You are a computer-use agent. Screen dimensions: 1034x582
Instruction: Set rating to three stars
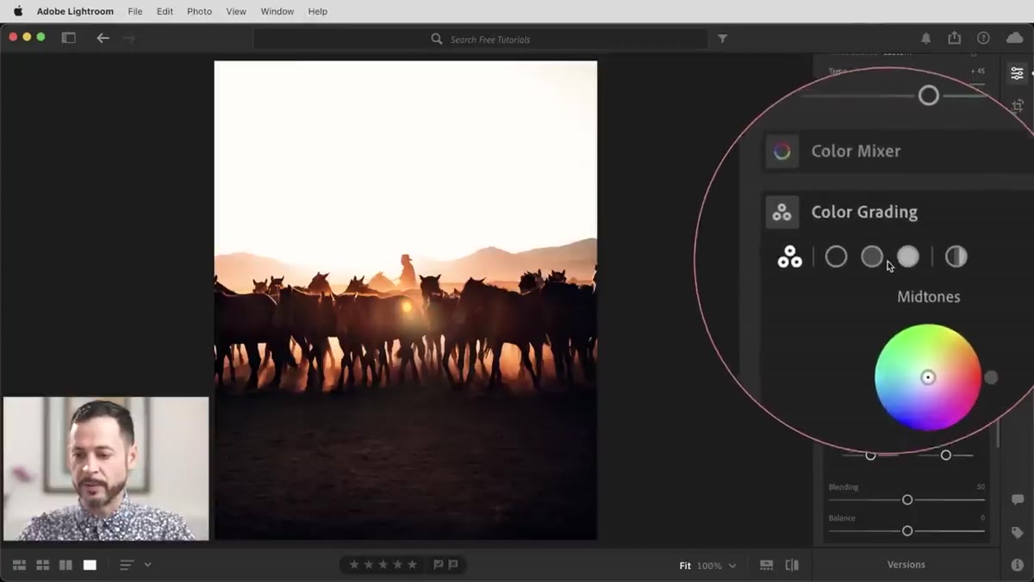383,565
